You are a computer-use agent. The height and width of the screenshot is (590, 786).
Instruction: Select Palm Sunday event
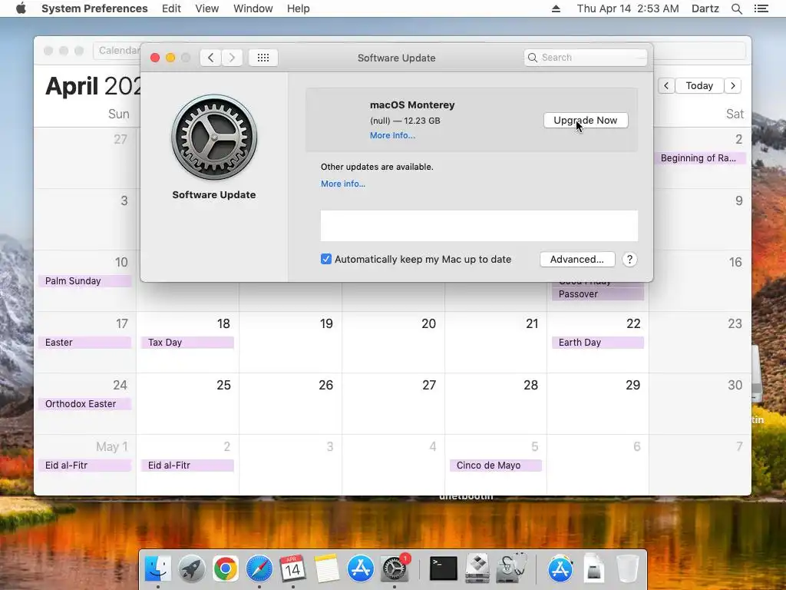pos(84,281)
